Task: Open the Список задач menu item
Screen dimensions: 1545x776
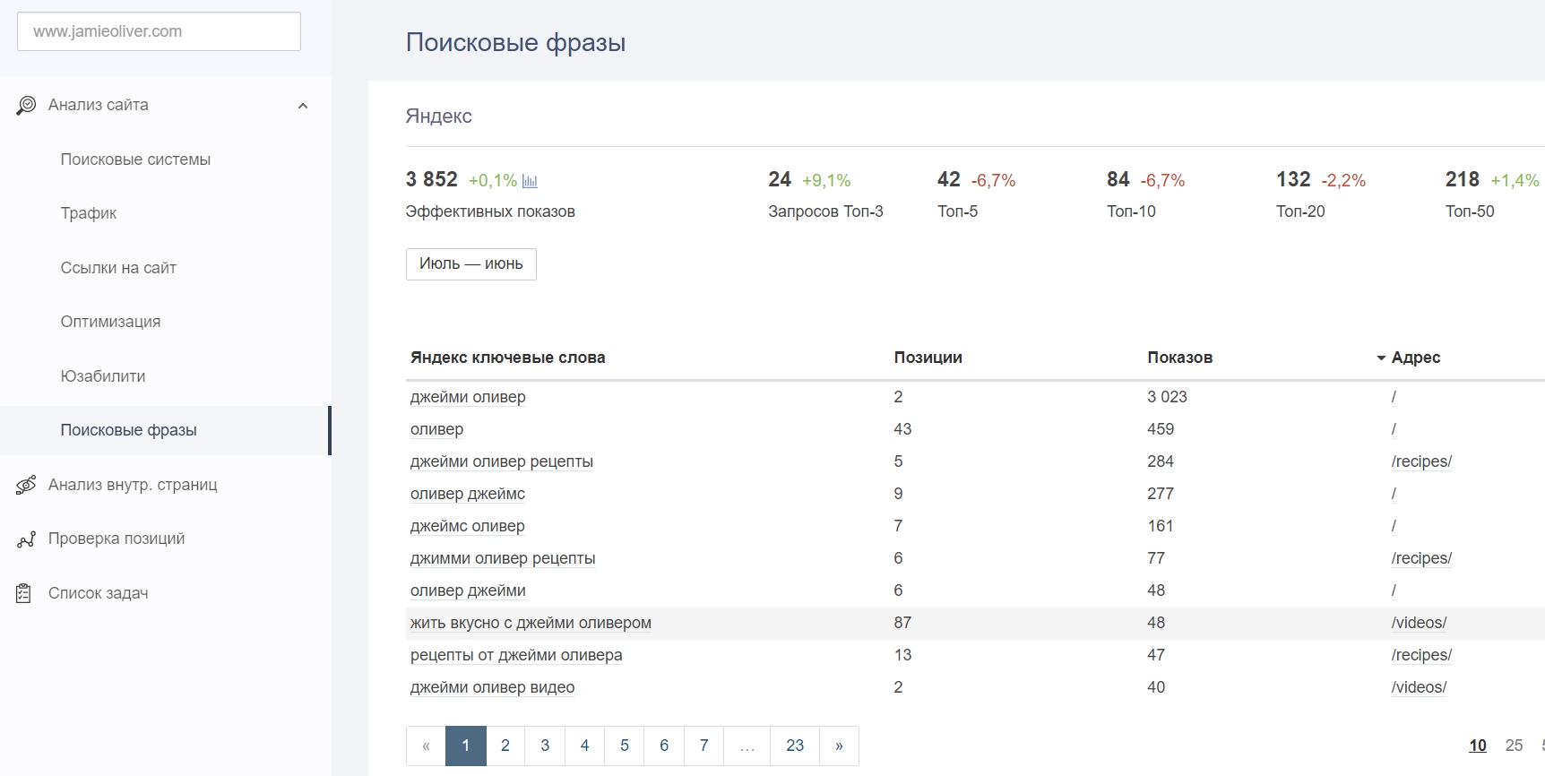Action: [99, 593]
